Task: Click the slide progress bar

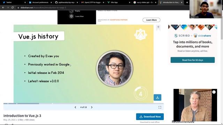Action: (84, 103)
